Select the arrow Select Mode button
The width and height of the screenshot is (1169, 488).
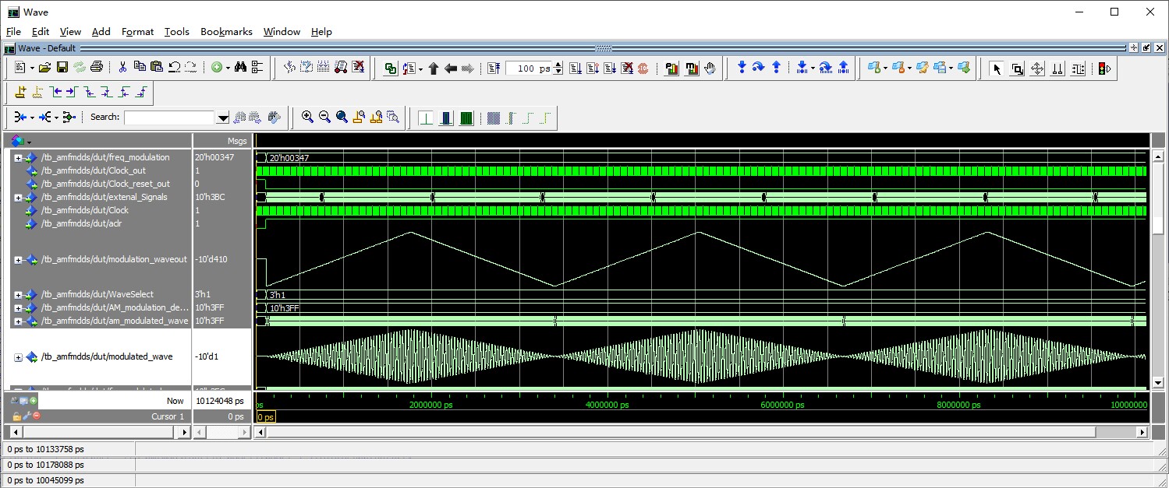click(996, 68)
